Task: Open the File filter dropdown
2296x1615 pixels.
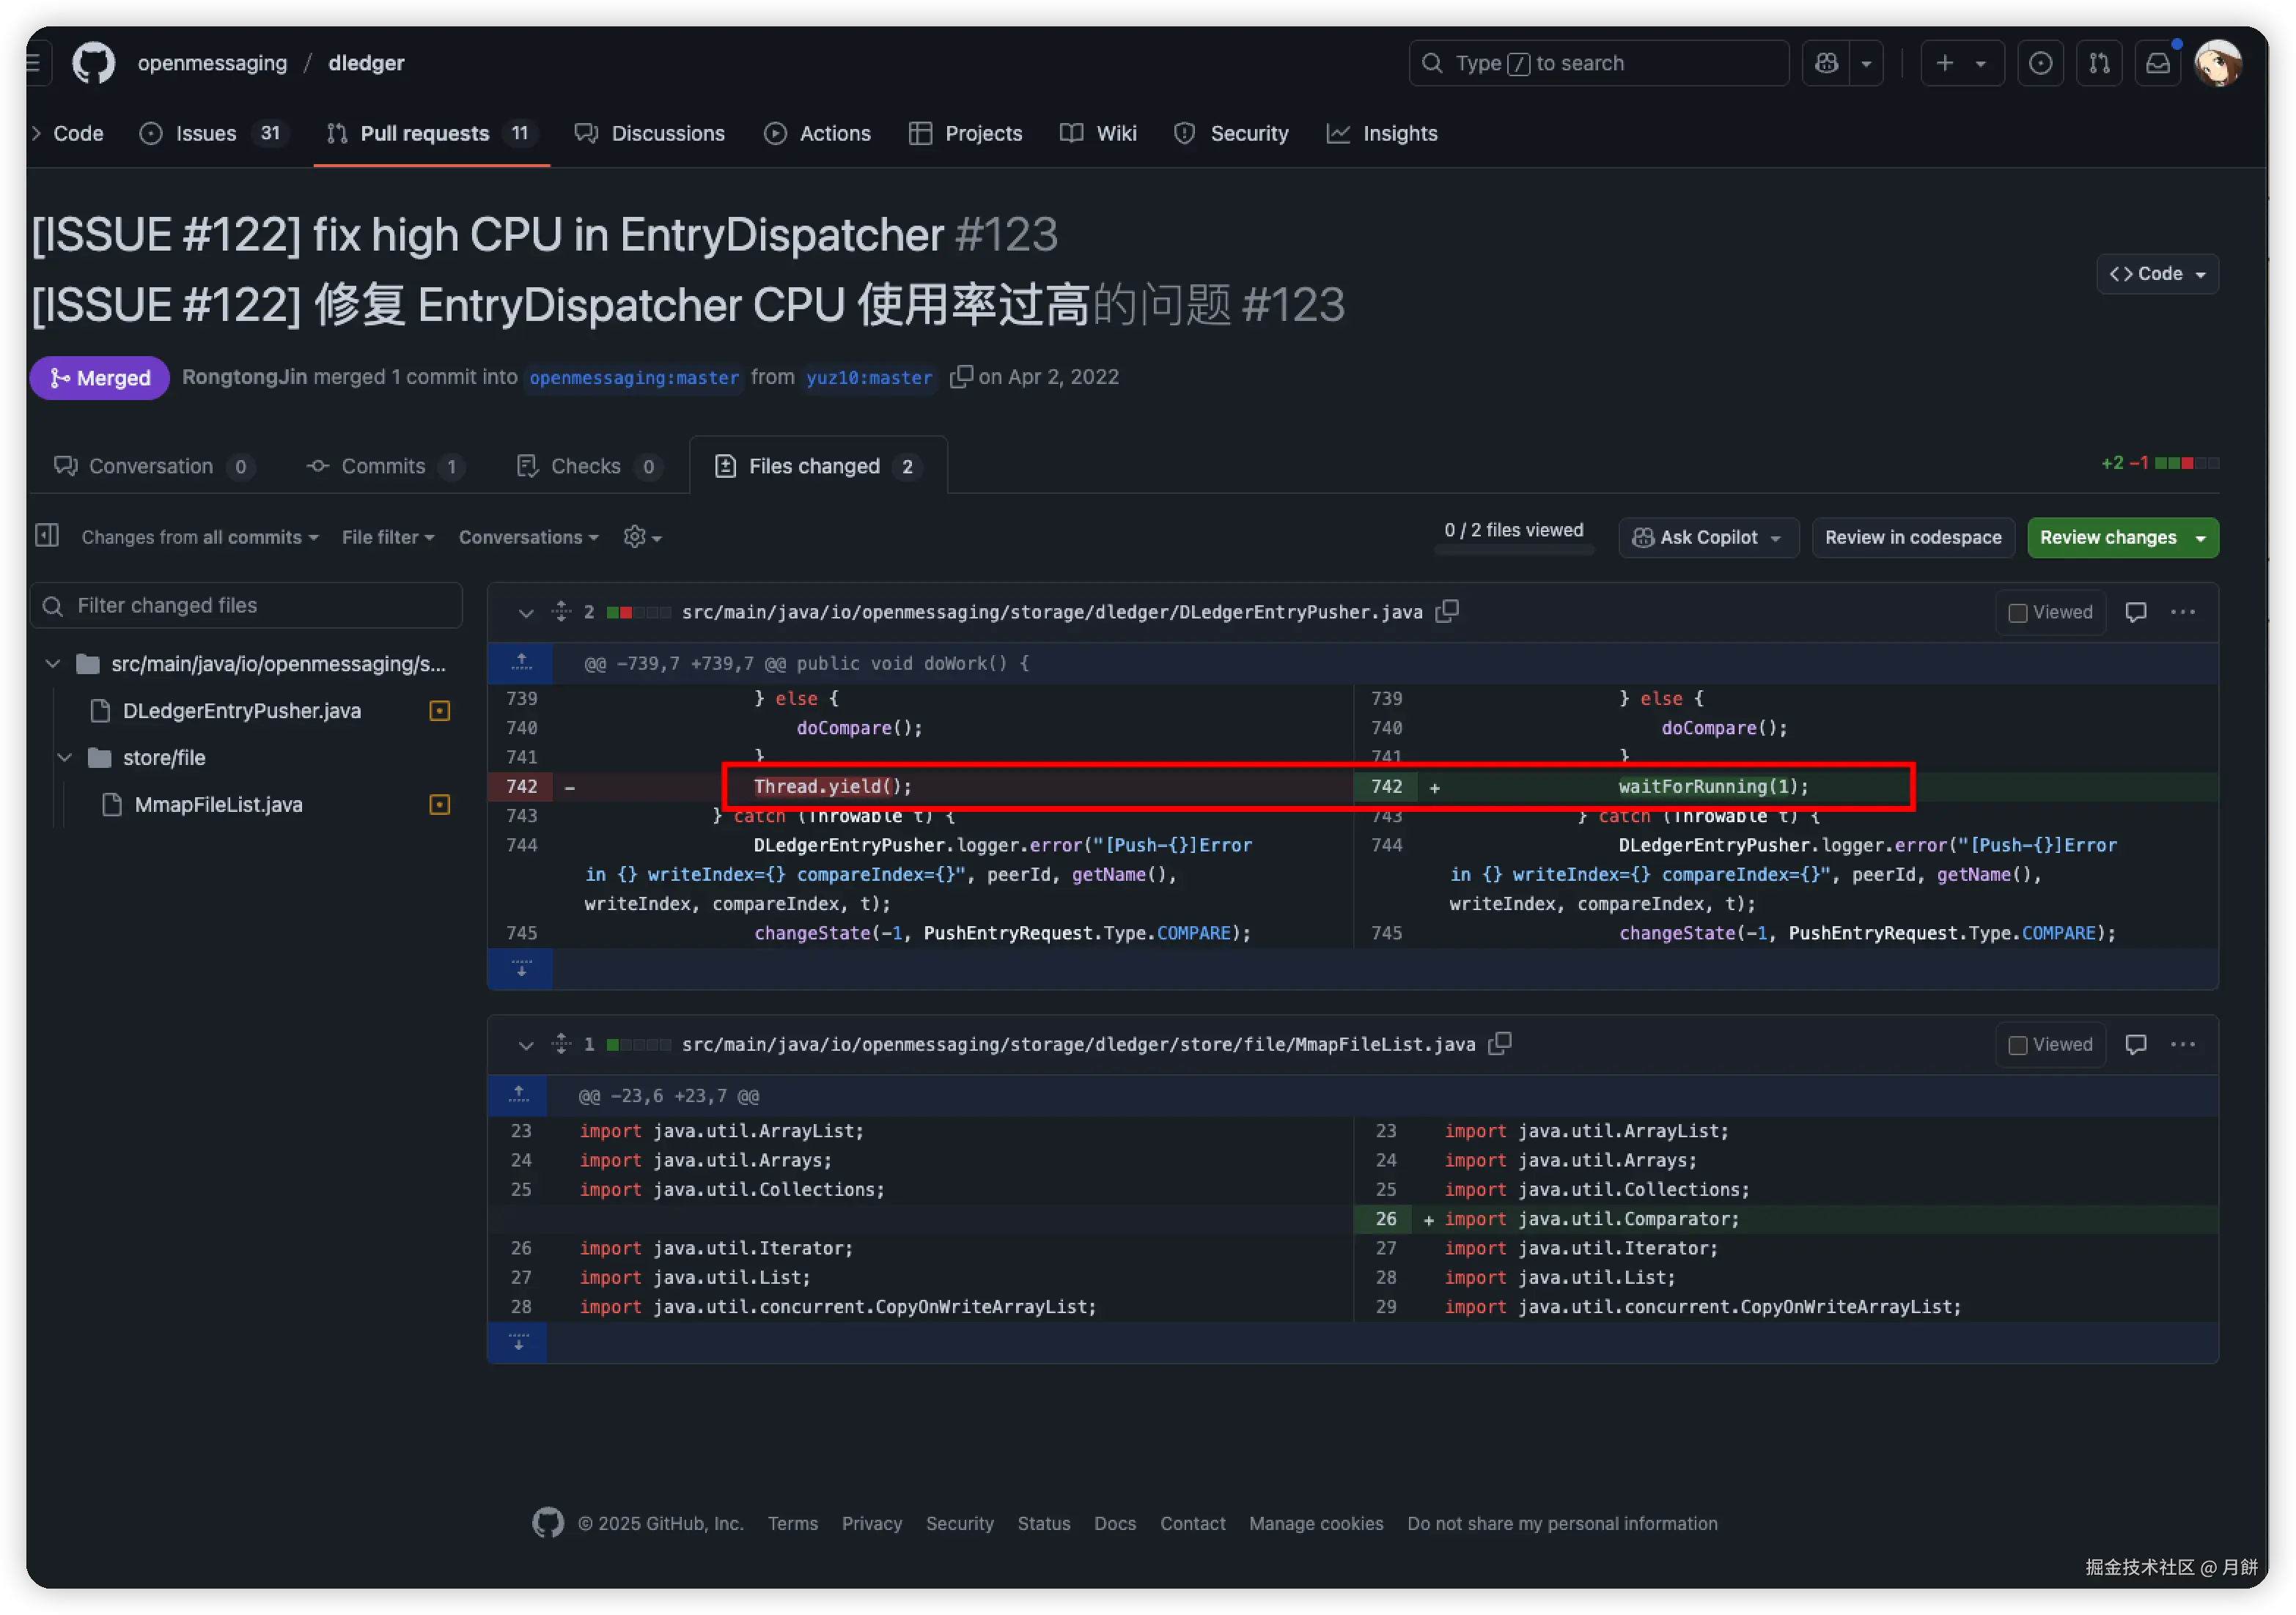Action: pos(388,536)
